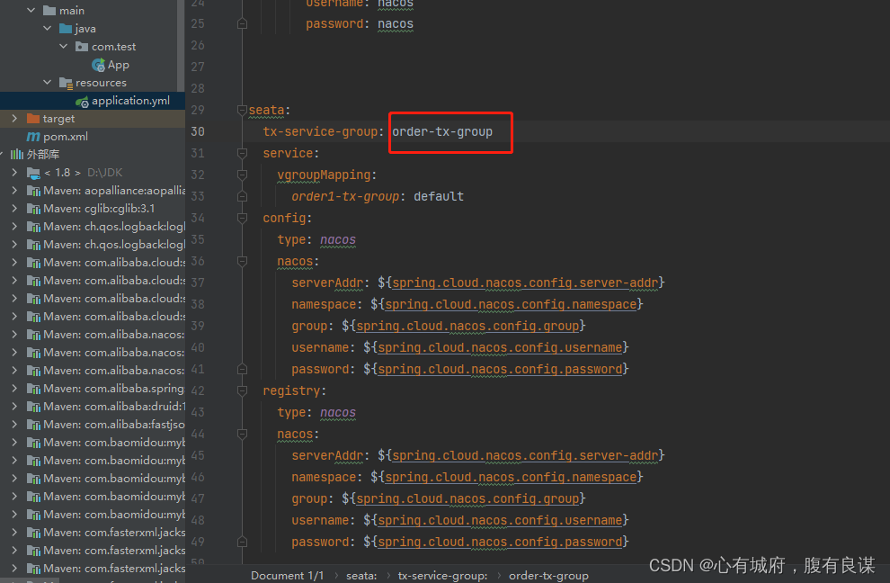
Task: Collapse the com.test package
Action: pos(64,47)
